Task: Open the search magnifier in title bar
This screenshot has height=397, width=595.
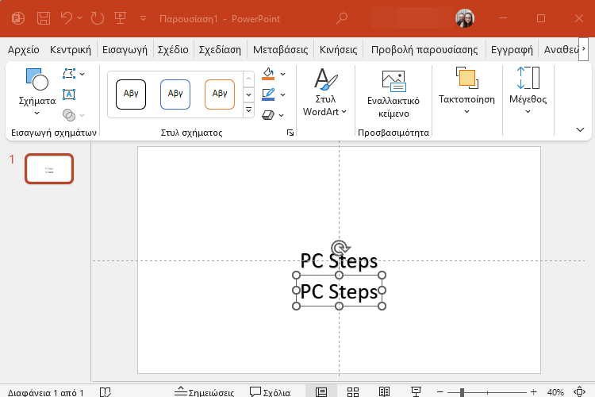Action: tap(341, 18)
